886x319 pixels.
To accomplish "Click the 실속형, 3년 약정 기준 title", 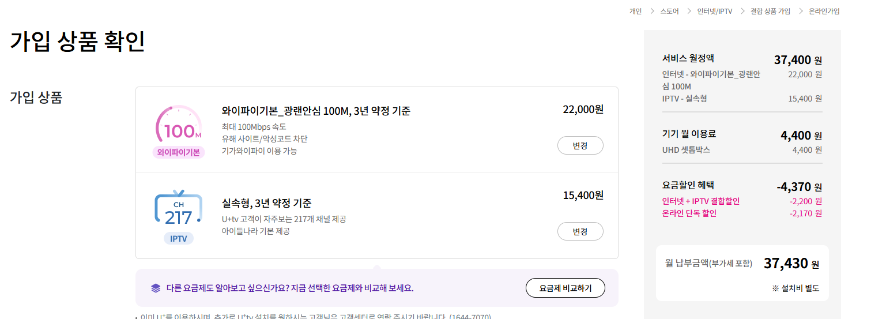I will click(x=266, y=203).
